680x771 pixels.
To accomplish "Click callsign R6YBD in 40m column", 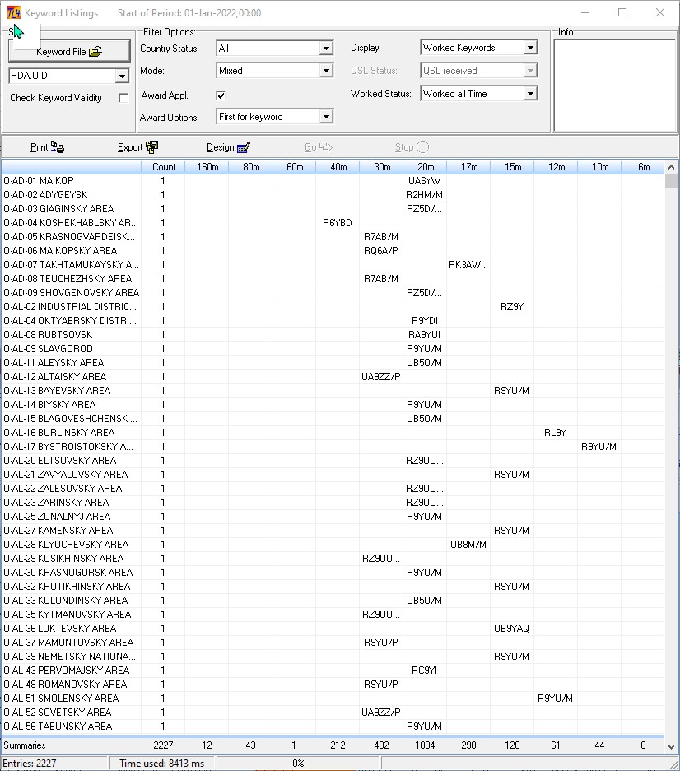I will coord(337,223).
